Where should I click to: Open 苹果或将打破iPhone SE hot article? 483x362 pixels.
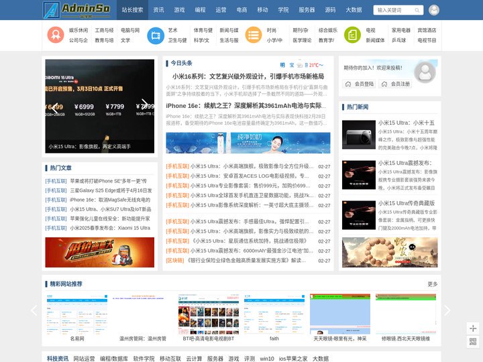109,181
